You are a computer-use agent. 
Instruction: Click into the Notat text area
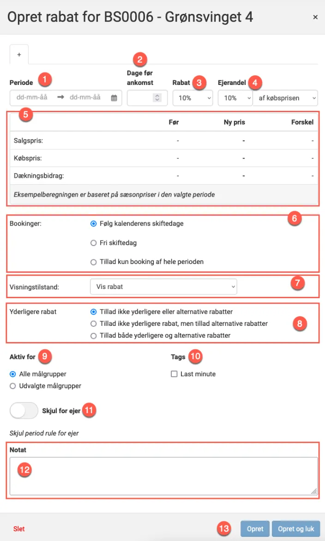[163, 476]
